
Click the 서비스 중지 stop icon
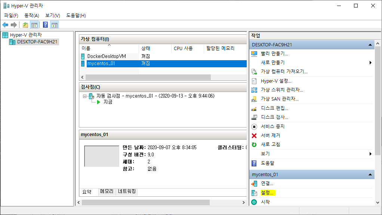[x=254, y=126]
